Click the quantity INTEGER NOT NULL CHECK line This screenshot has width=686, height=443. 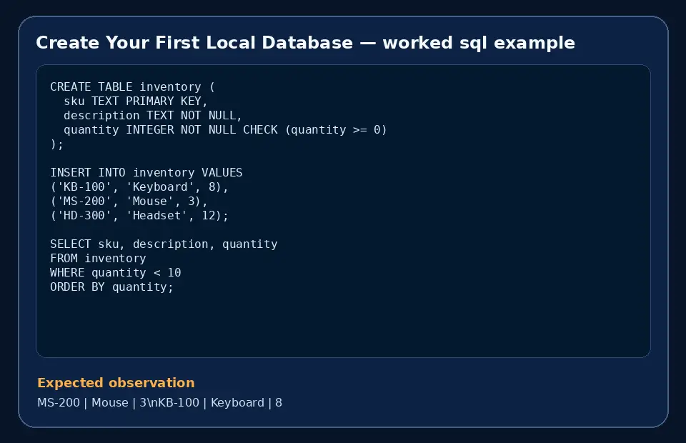point(225,130)
